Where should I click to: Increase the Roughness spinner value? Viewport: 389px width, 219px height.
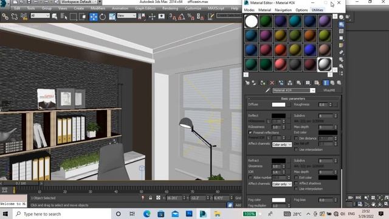[x=330, y=103]
